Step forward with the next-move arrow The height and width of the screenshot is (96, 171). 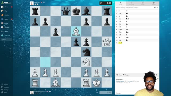pos(157,75)
